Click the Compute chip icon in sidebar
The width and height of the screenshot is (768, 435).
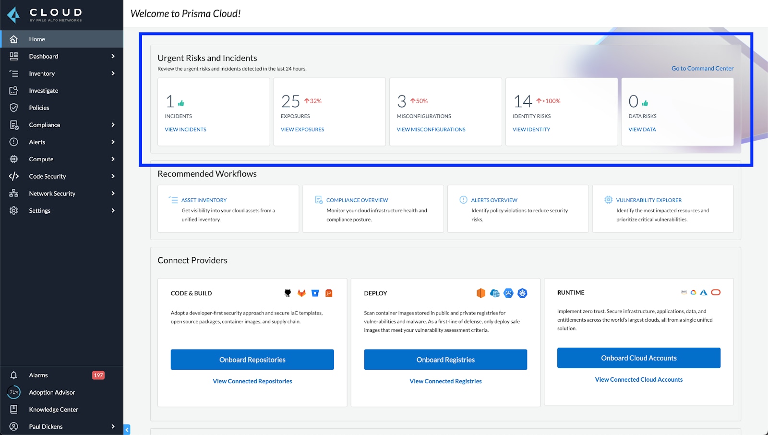point(14,159)
